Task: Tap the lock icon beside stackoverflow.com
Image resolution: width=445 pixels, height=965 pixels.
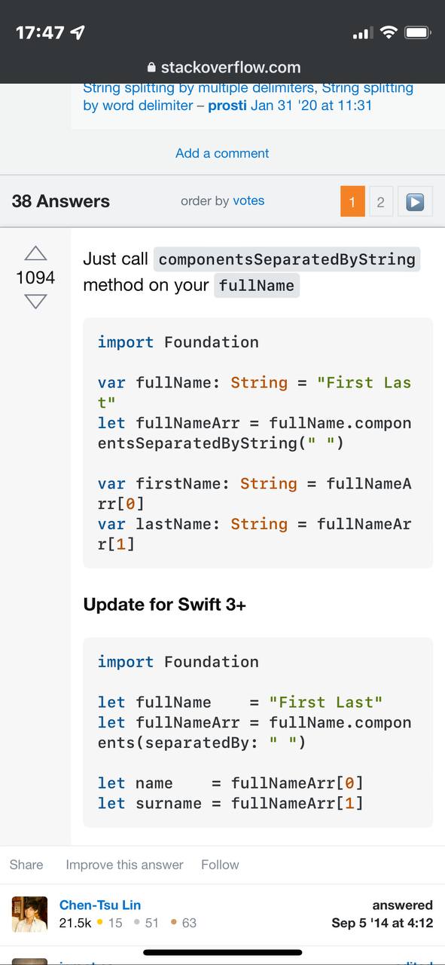Action: [x=151, y=68]
